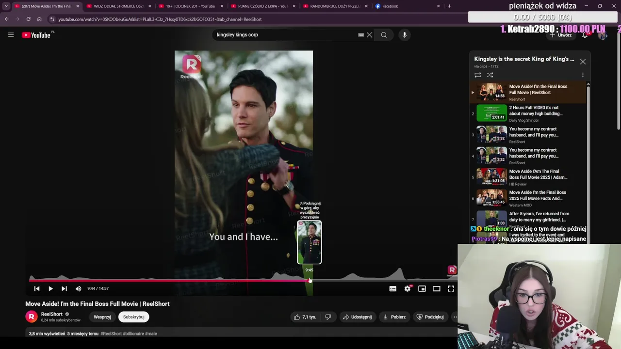Switch to theater mode
This screenshot has width=621, height=349.
point(437,288)
